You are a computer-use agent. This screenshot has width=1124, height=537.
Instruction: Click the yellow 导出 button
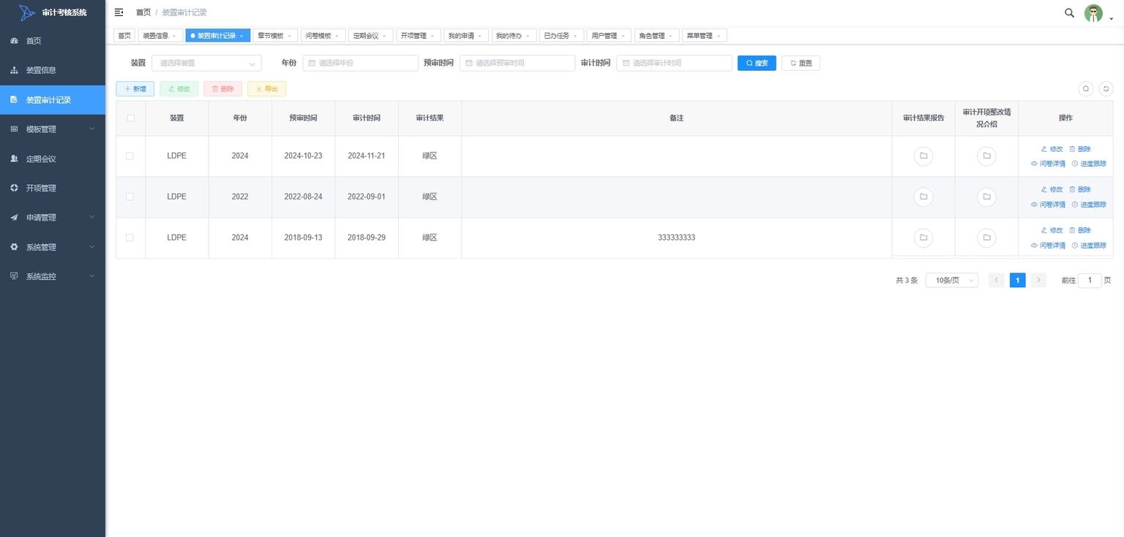pos(267,89)
